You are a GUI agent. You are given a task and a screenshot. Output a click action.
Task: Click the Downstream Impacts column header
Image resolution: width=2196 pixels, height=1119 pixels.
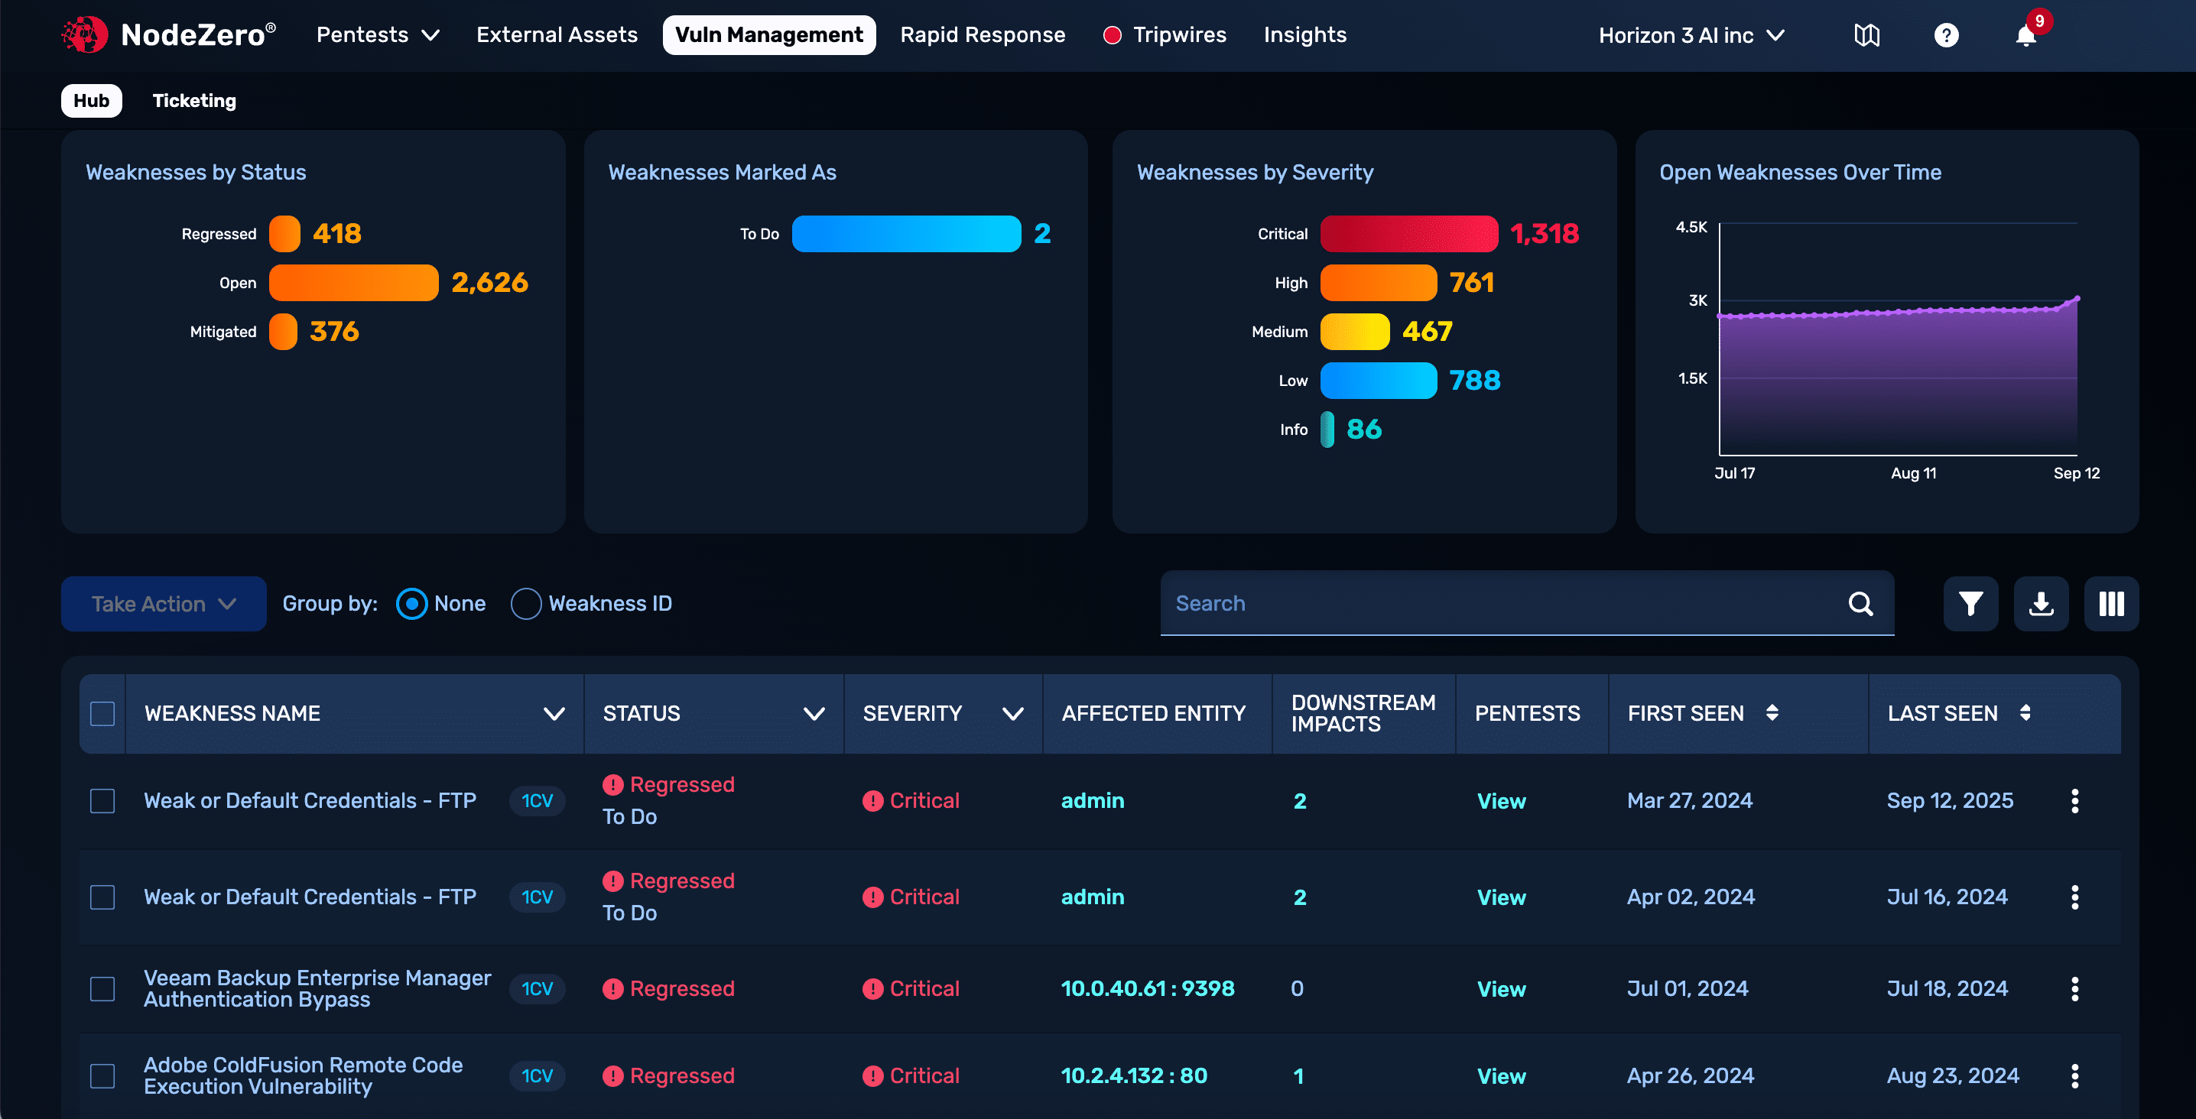(1363, 713)
